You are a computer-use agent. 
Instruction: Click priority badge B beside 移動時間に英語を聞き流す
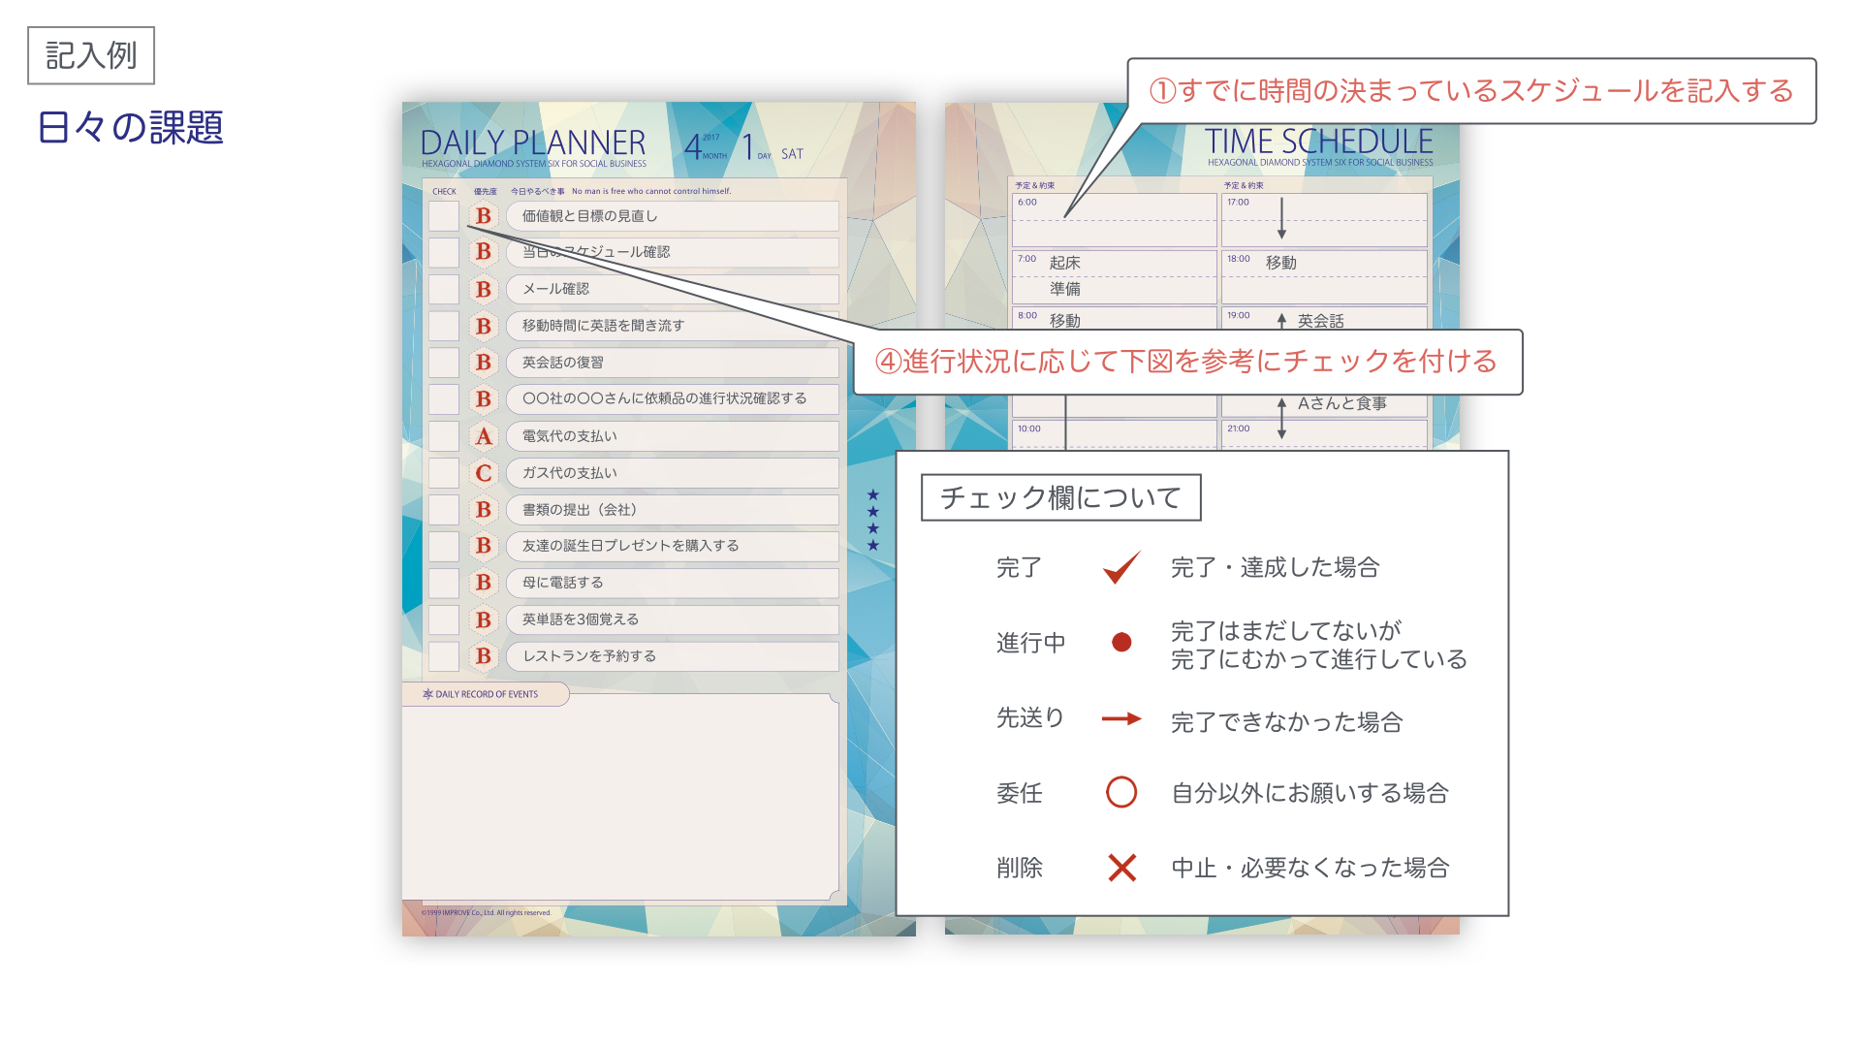(484, 326)
